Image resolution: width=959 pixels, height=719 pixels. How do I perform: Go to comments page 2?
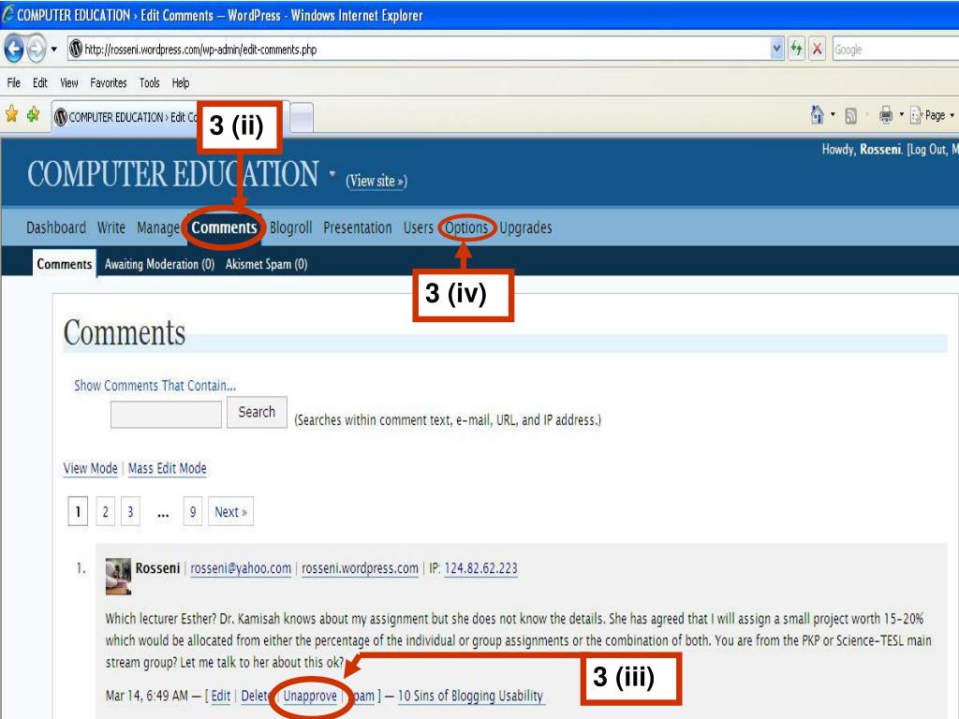pos(105,511)
